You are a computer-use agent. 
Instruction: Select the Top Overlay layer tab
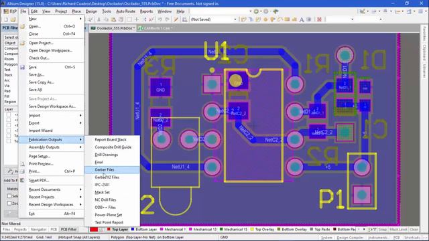tap(262, 230)
